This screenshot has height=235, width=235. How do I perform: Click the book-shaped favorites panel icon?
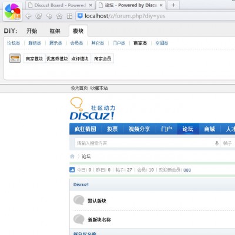point(69,16)
